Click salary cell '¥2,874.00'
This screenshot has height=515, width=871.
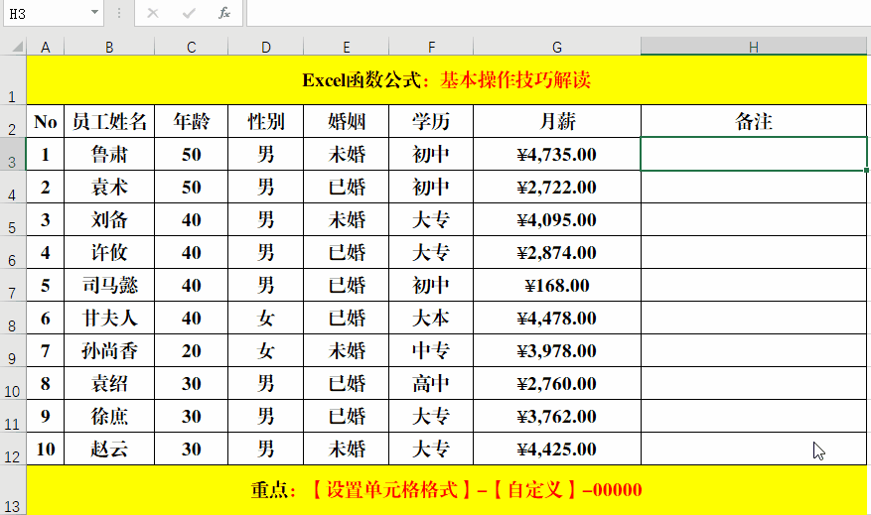click(557, 252)
